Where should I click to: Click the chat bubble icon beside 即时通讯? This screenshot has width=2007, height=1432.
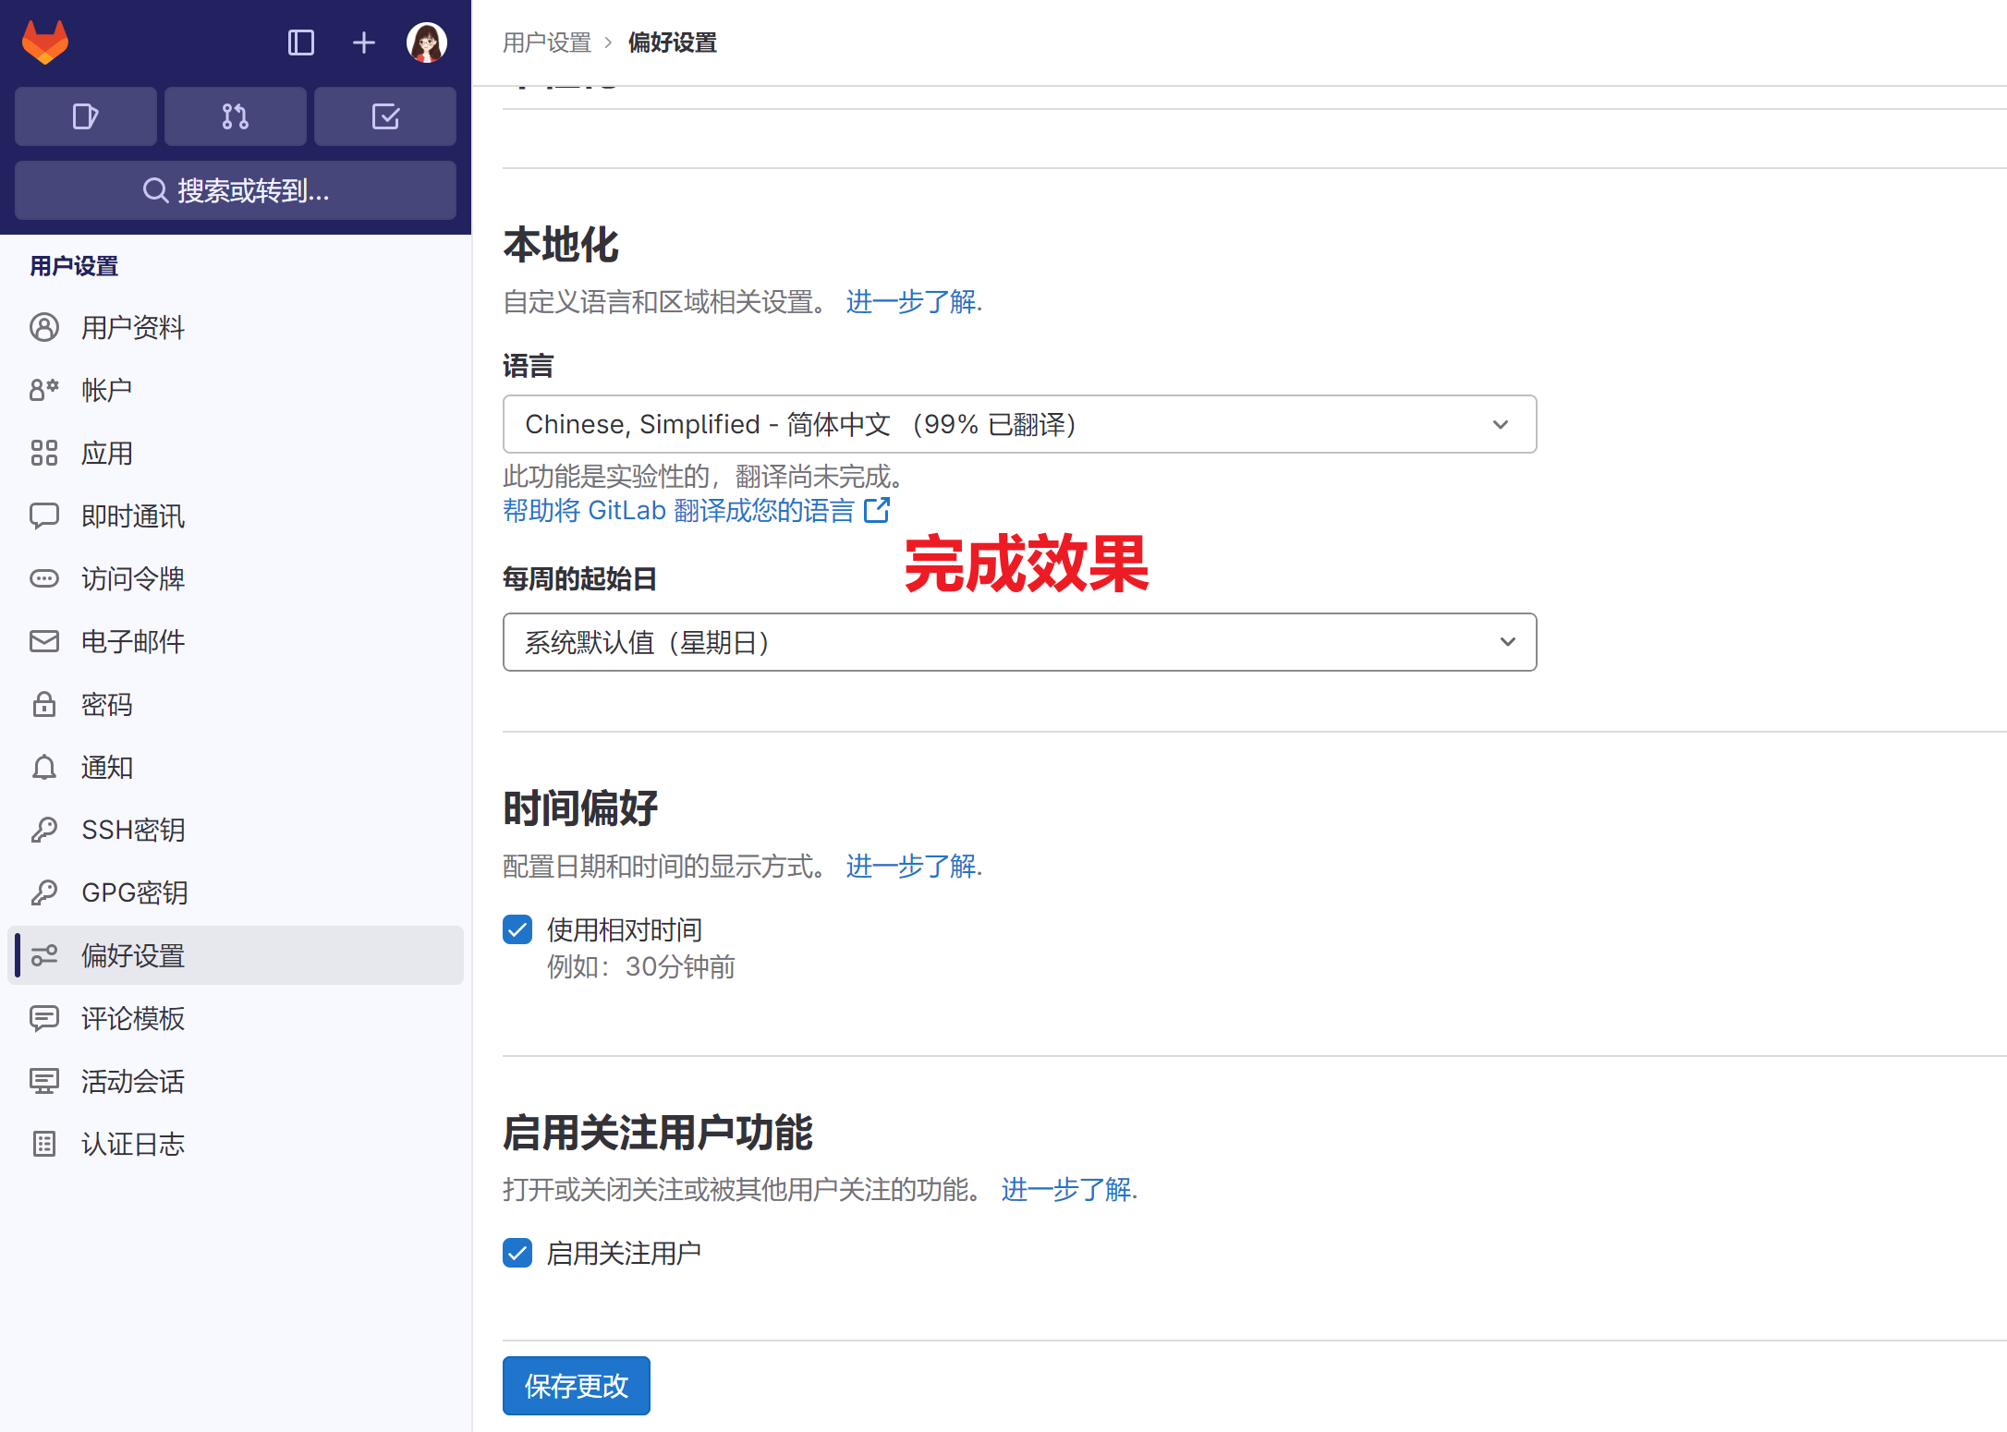coord(44,516)
